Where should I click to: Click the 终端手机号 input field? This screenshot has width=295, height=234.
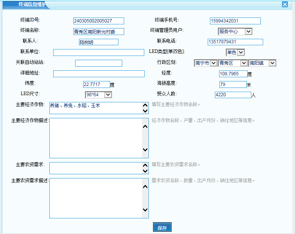point(235,21)
